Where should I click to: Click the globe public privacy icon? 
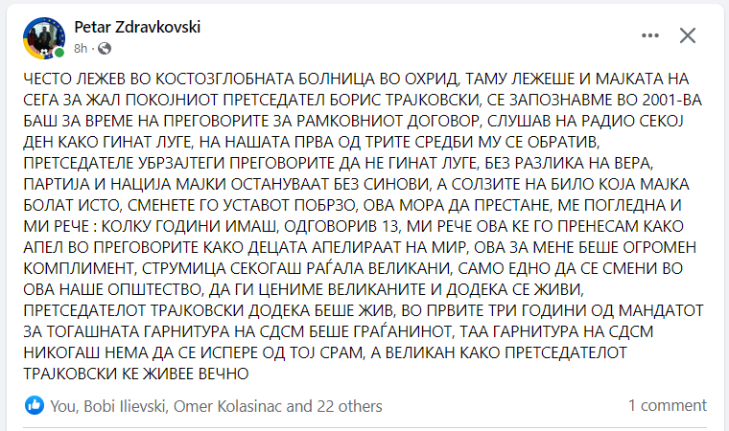pos(105,48)
